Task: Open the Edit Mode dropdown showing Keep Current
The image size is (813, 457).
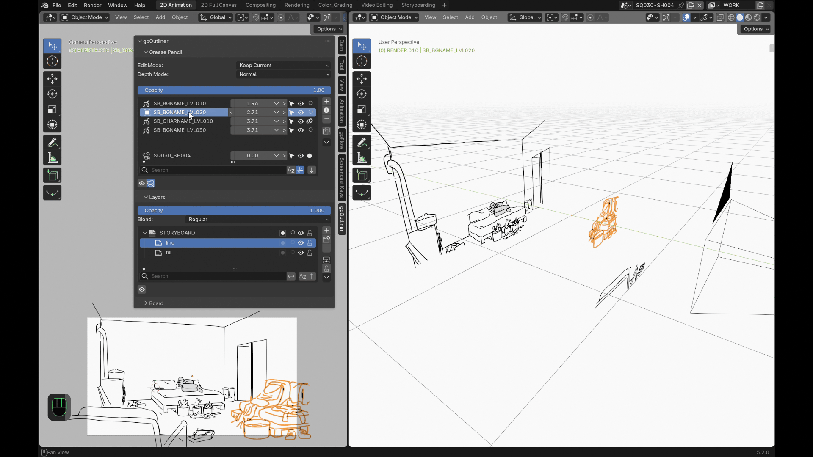Action: [284, 66]
